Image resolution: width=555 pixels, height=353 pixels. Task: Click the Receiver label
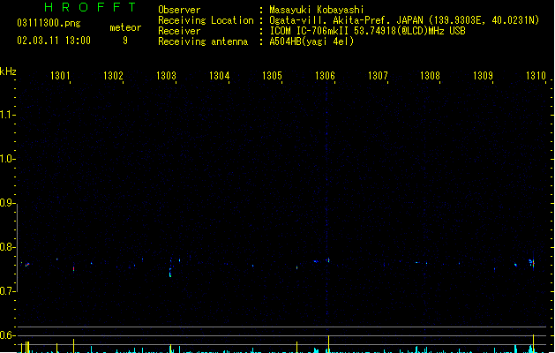point(179,31)
